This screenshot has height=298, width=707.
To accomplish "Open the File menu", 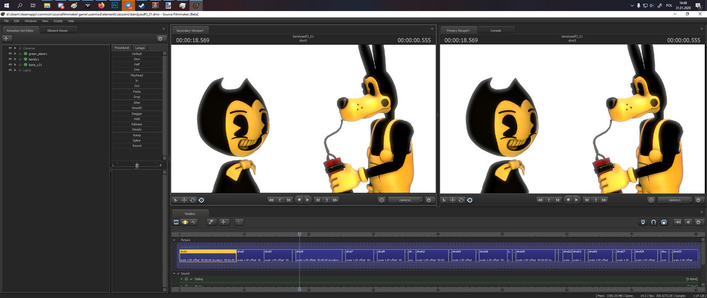I will [7, 21].
